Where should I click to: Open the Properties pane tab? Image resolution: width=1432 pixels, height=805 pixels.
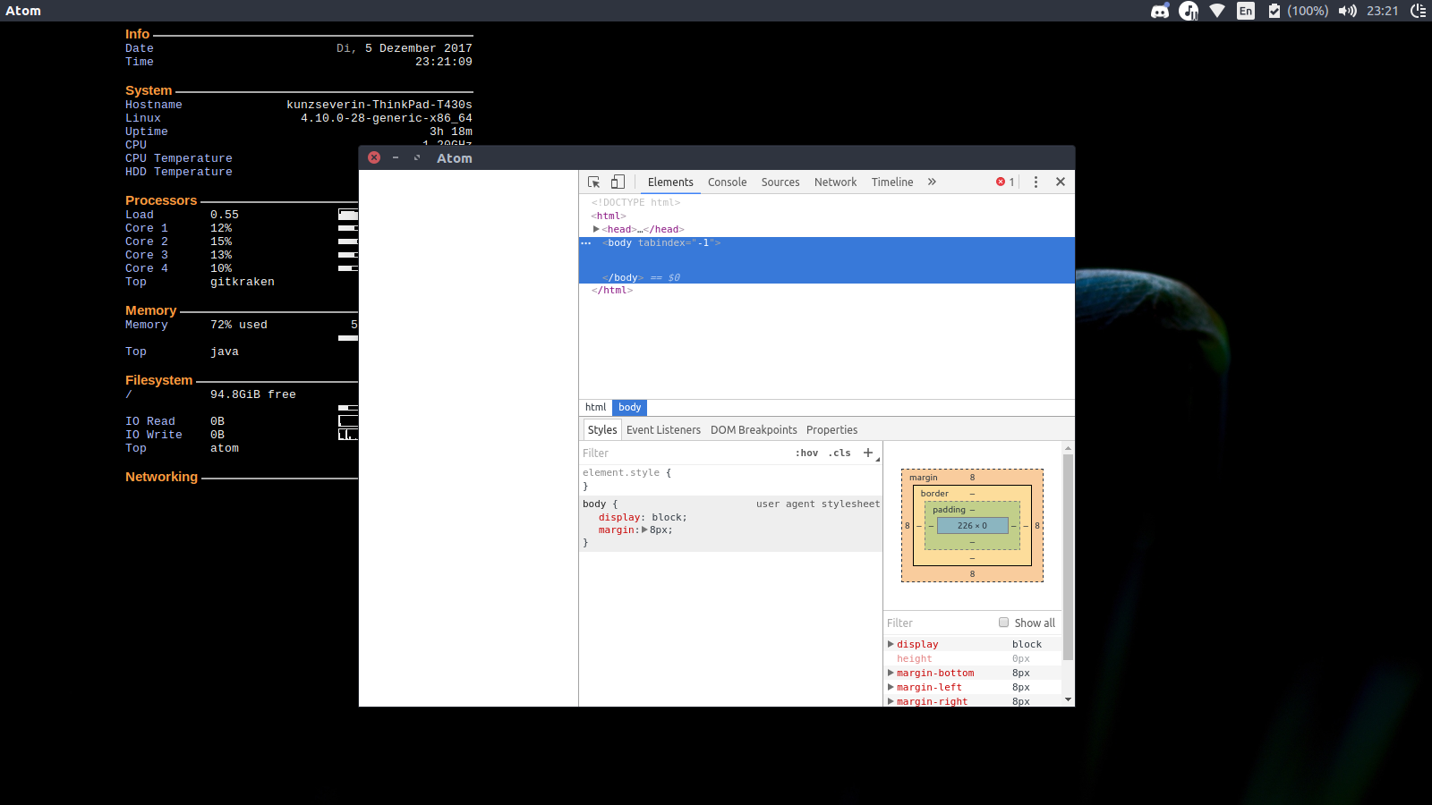tap(831, 430)
